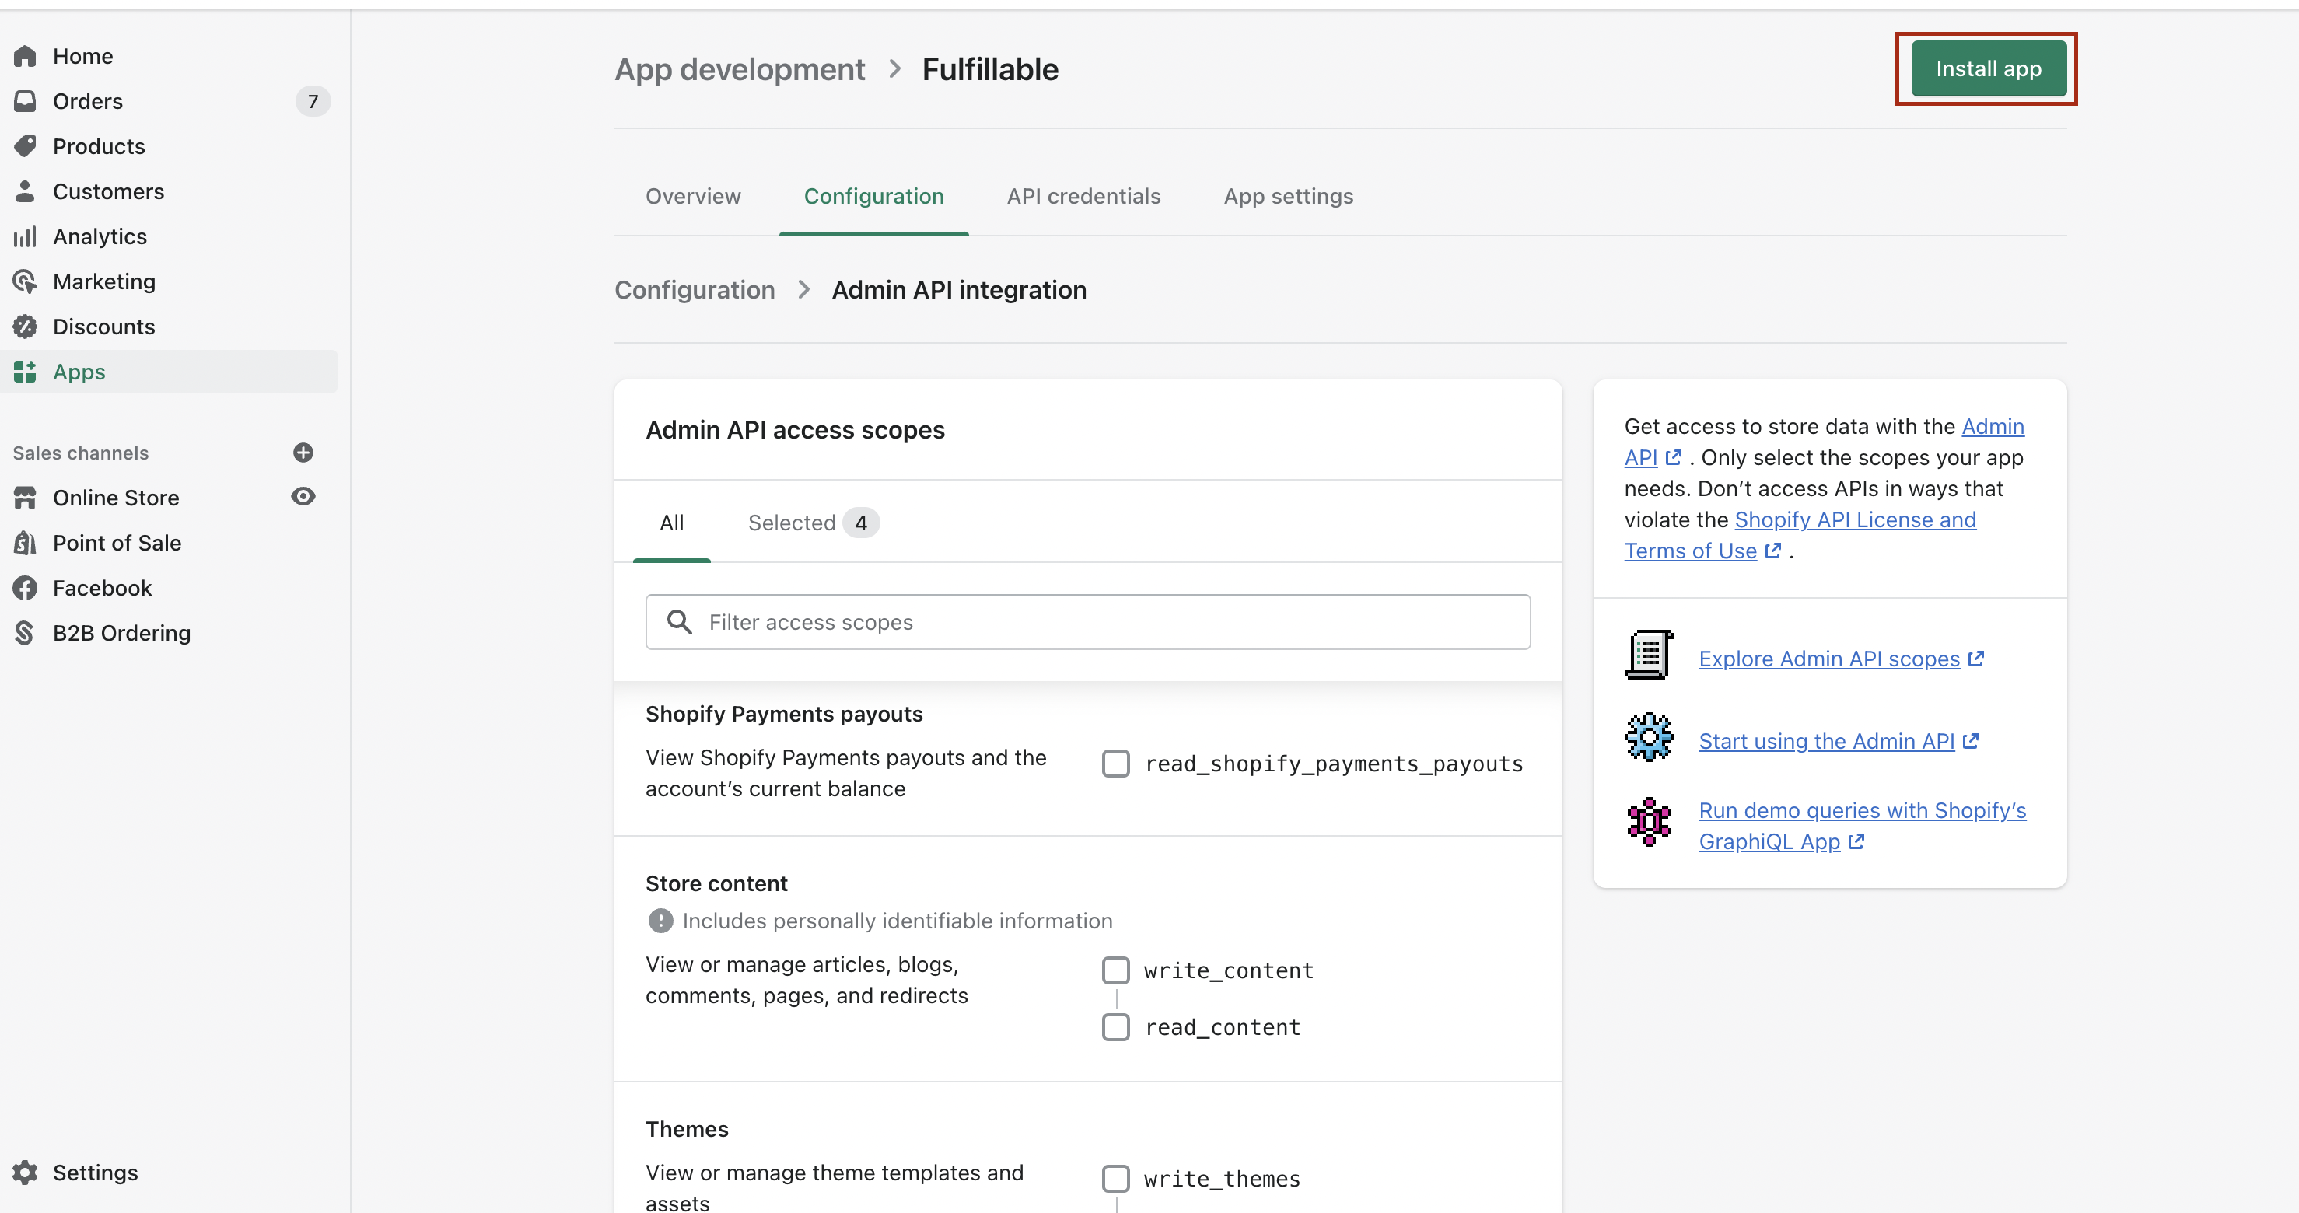Click the Sales channels heading
Image resolution: width=2299 pixels, height=1213 pixels.
[80, 453]
